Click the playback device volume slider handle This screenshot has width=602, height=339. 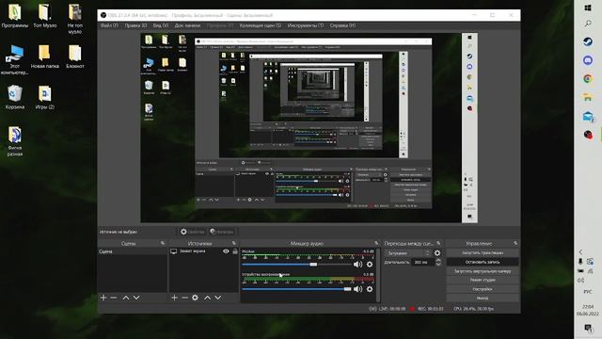347,289
